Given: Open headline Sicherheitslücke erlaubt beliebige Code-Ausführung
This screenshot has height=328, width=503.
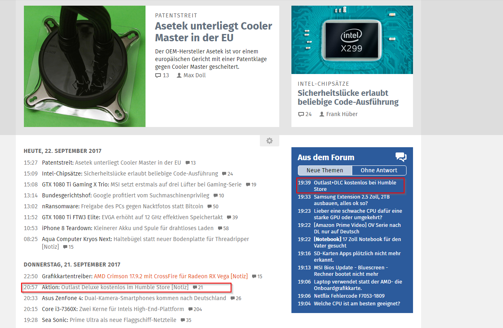Looking at the screenshot, I should pyautogui.click(x=348, y=97).
